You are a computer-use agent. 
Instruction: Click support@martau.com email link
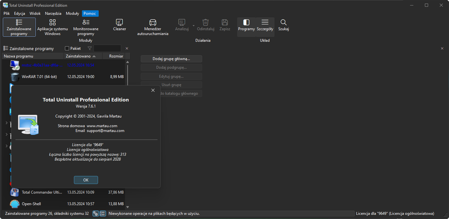pyautogui.click(x=106, y=131)
